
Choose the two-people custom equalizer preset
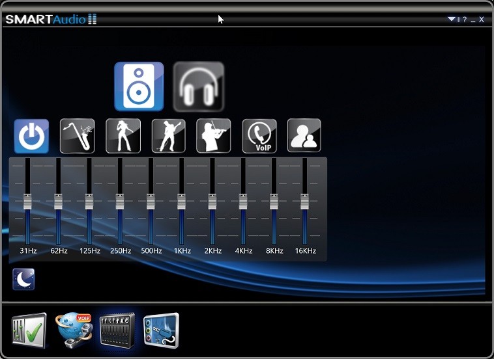point(304,135)
